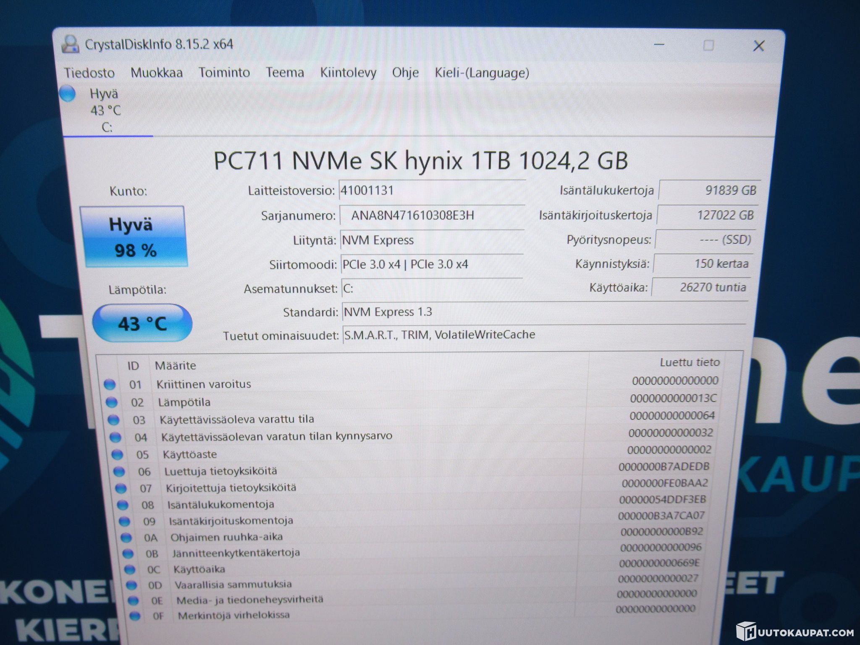This screenshot has width=860, height=645.
Task: Click the status dot for row 05 Käyttöaste
Action: tap(117, 455)
